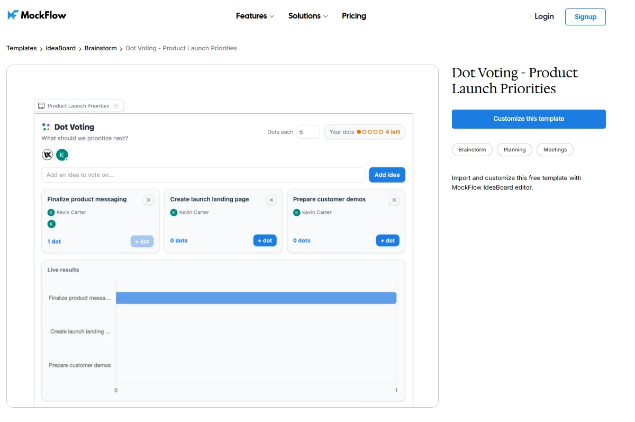Click Kevin Carter avatar on Prepare customer demos card

click(x=297, y=212)
